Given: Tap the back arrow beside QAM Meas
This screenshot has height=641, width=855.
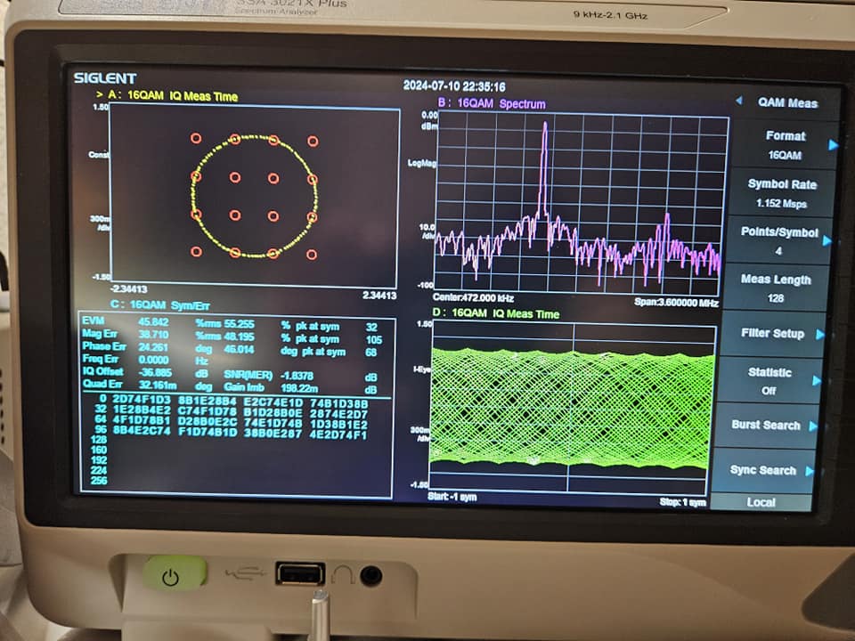Looking at the screenshot, I should (x=739, y=101).
